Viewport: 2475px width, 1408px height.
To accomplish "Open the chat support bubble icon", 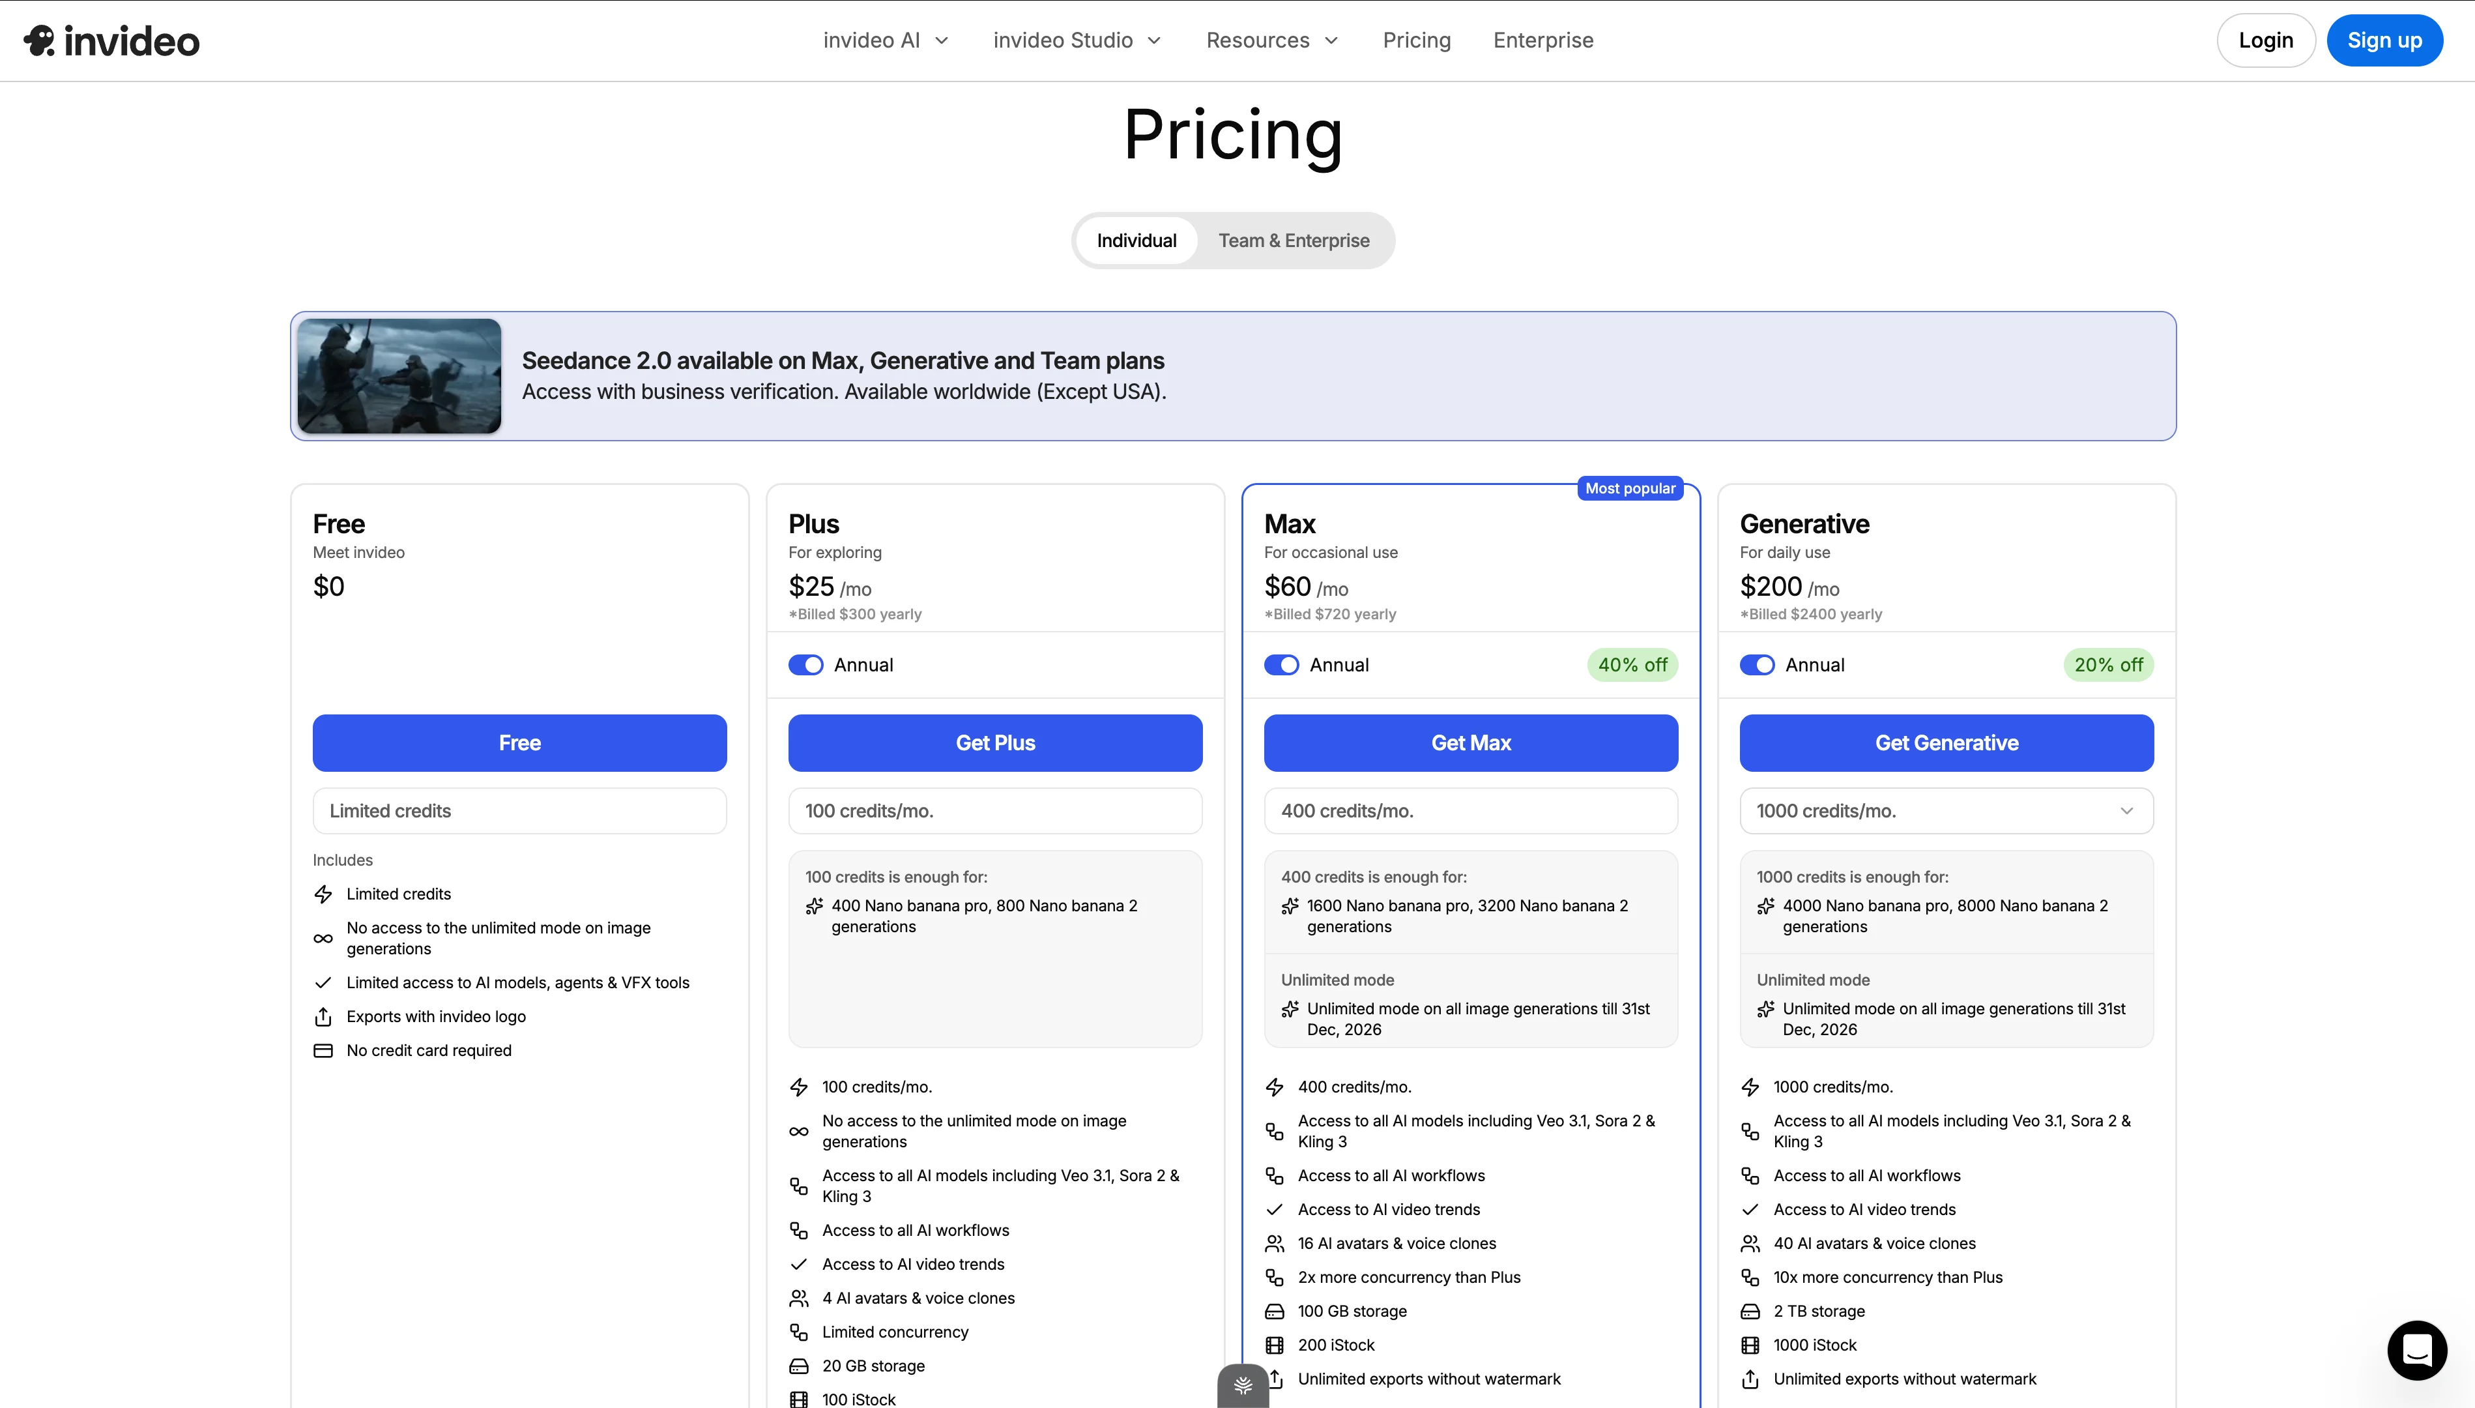I will [2416, 1350].
